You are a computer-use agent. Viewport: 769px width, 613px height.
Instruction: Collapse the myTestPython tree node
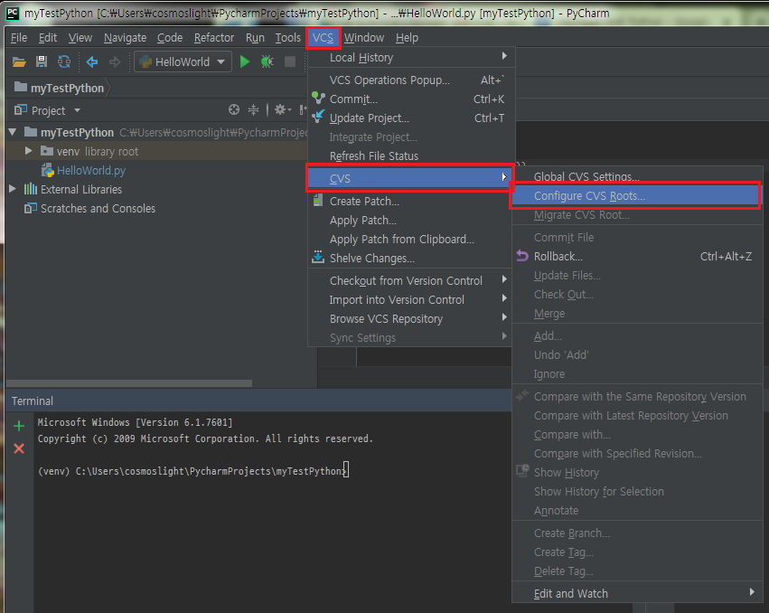point(13,132)
